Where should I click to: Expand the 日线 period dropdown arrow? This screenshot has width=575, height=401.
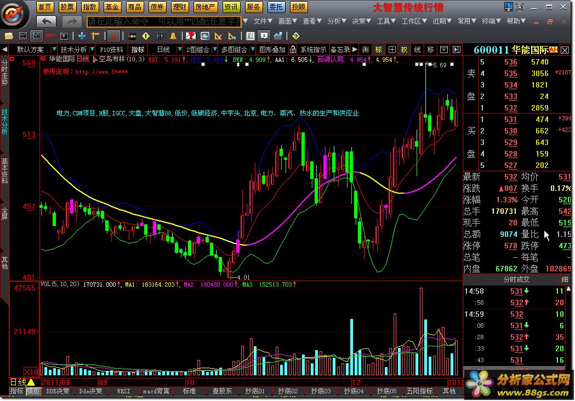(179, 49)
